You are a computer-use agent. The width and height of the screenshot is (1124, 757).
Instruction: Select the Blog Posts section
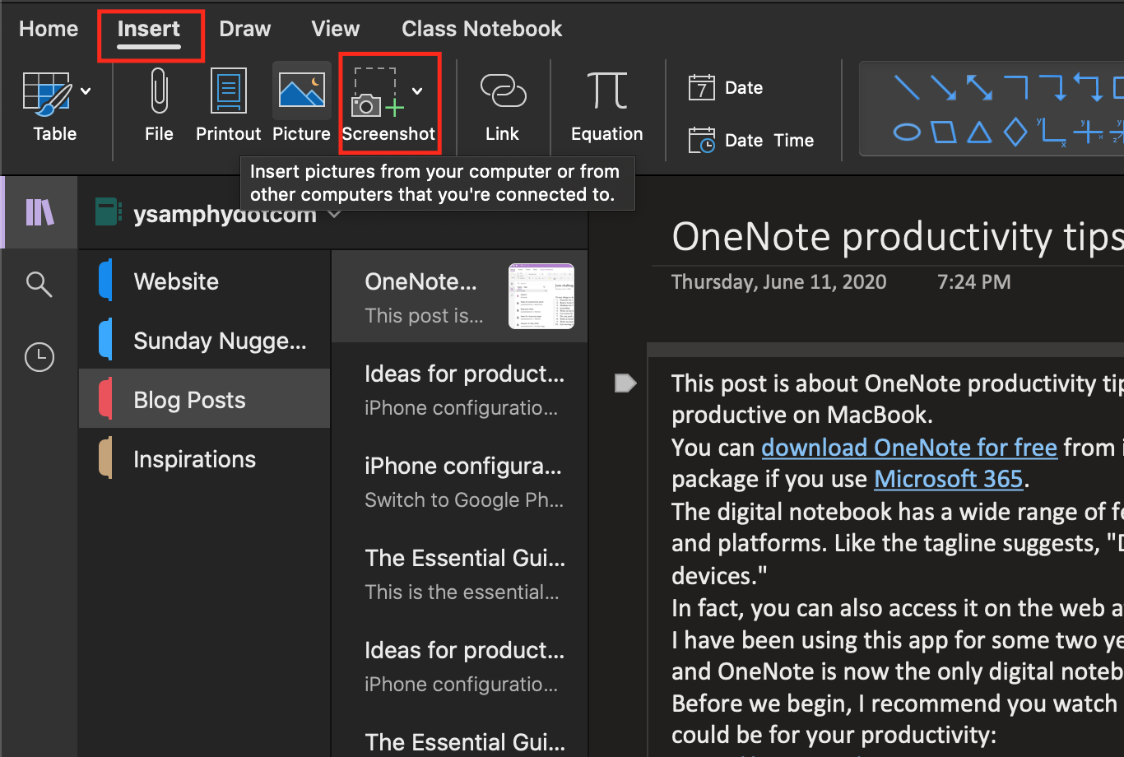(205, 400)
